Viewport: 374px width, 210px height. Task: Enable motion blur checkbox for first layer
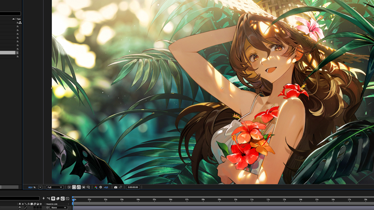35,207
